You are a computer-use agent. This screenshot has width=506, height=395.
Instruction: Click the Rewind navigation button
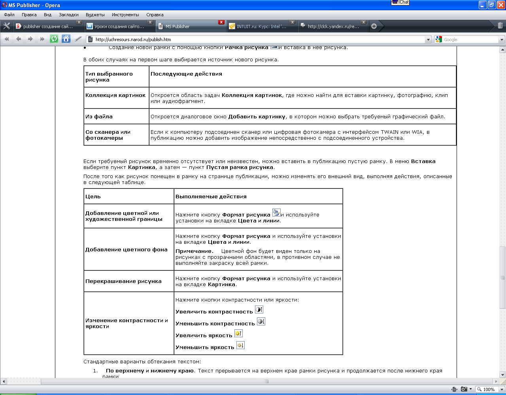pyautogui.click(x=7, y=39)
